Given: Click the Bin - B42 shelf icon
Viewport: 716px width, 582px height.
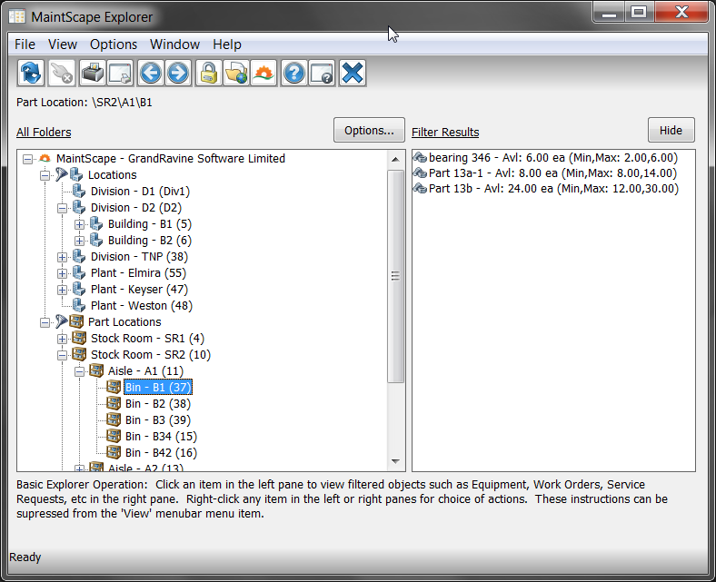Looking at the screenshot, I should click(114, 452).
